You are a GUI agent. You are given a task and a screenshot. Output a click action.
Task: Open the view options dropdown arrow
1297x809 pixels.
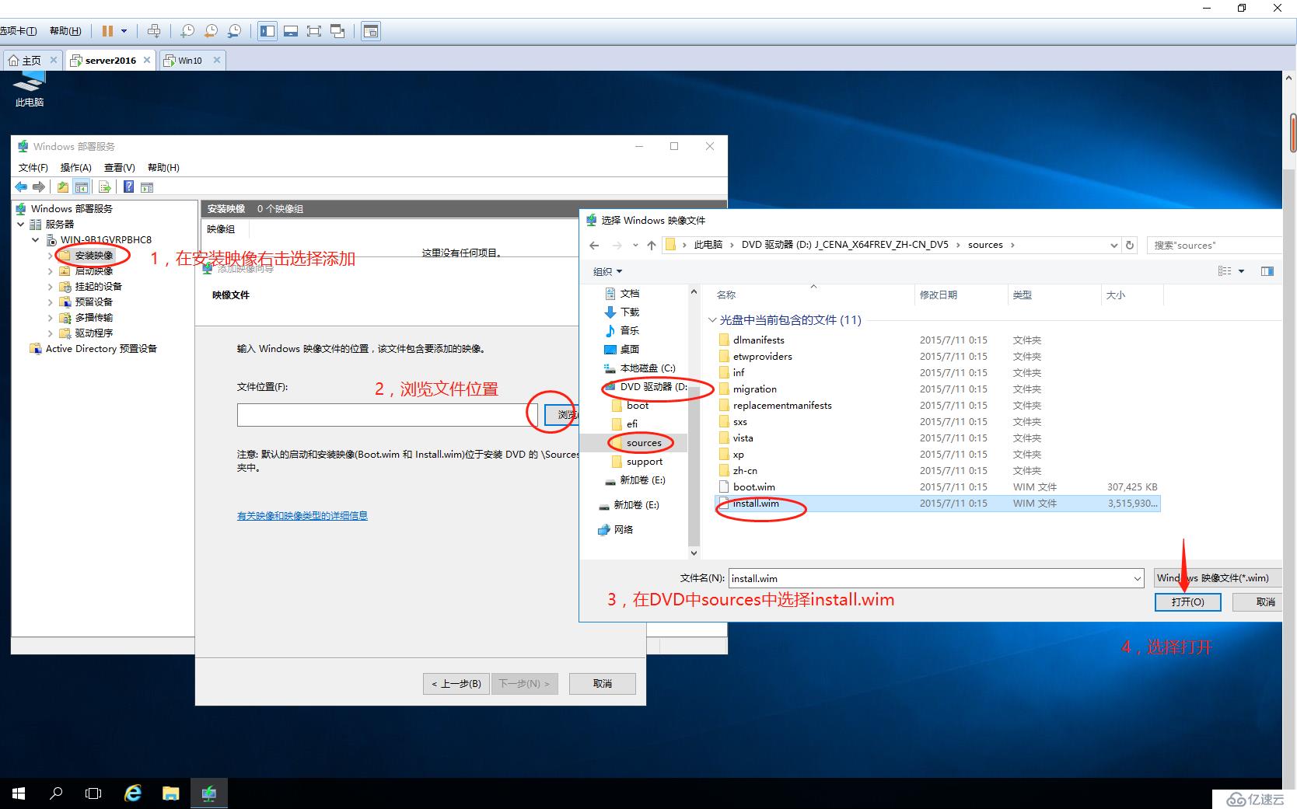[1242, 271]
